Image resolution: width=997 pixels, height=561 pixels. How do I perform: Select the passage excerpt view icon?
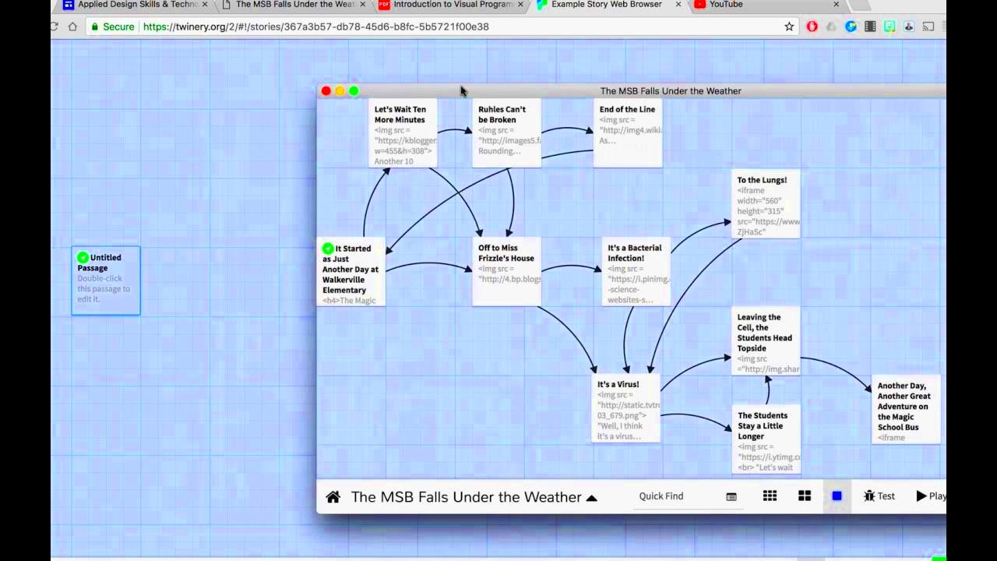click(731, 496)
